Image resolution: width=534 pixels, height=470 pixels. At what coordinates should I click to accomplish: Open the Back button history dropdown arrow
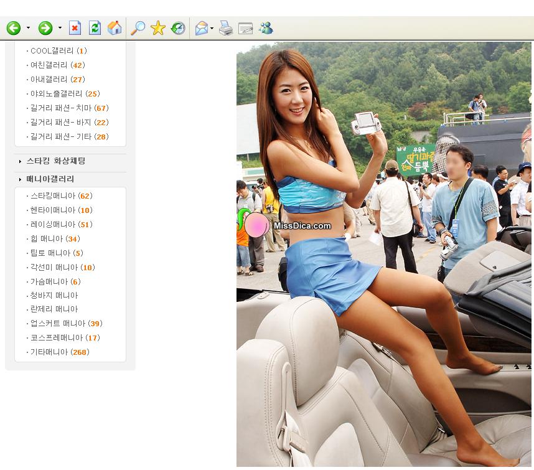point(28,28)
